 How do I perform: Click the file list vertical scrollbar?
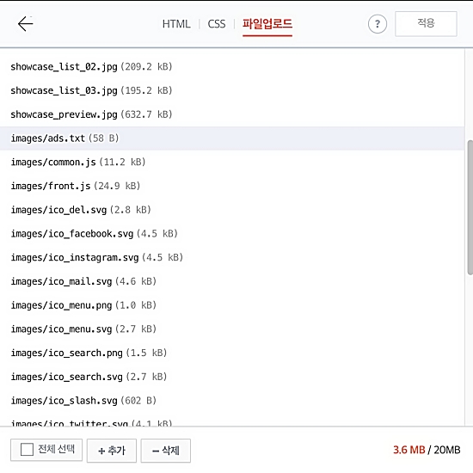point(470,207)
